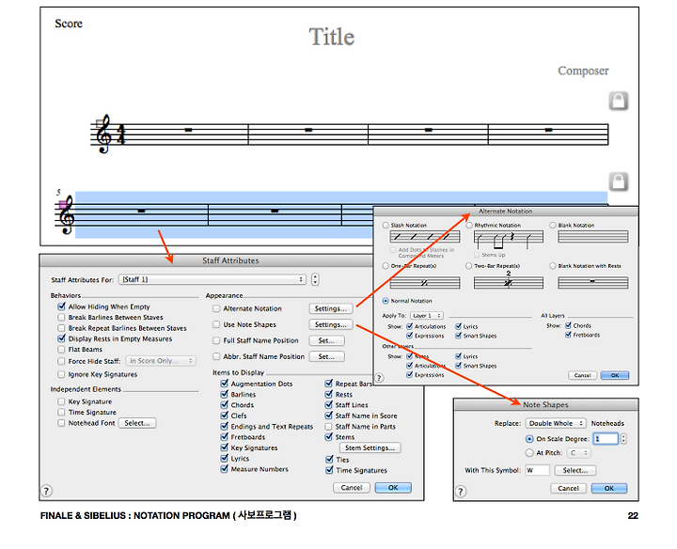The height and width of the screenshot is (549, 677).
Task: Enable Flat Beams option
Action: point(61,349)
